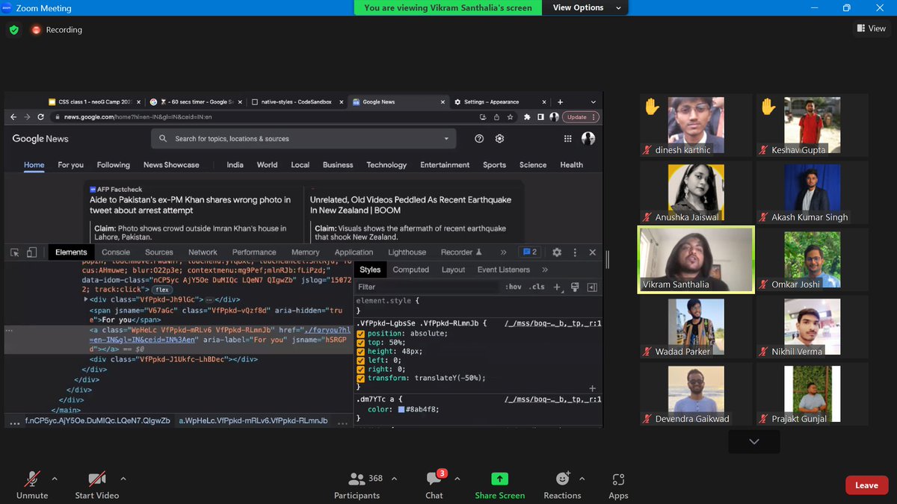Open the native-styles CodeSandbox browser tab
This screenshot has width=897, height=504.
pos(297,102)
